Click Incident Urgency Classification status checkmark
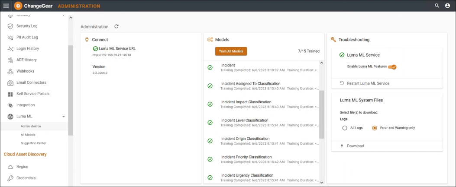Image resolution: width=456 pixels, height=187 pixels. click(210, 177)
